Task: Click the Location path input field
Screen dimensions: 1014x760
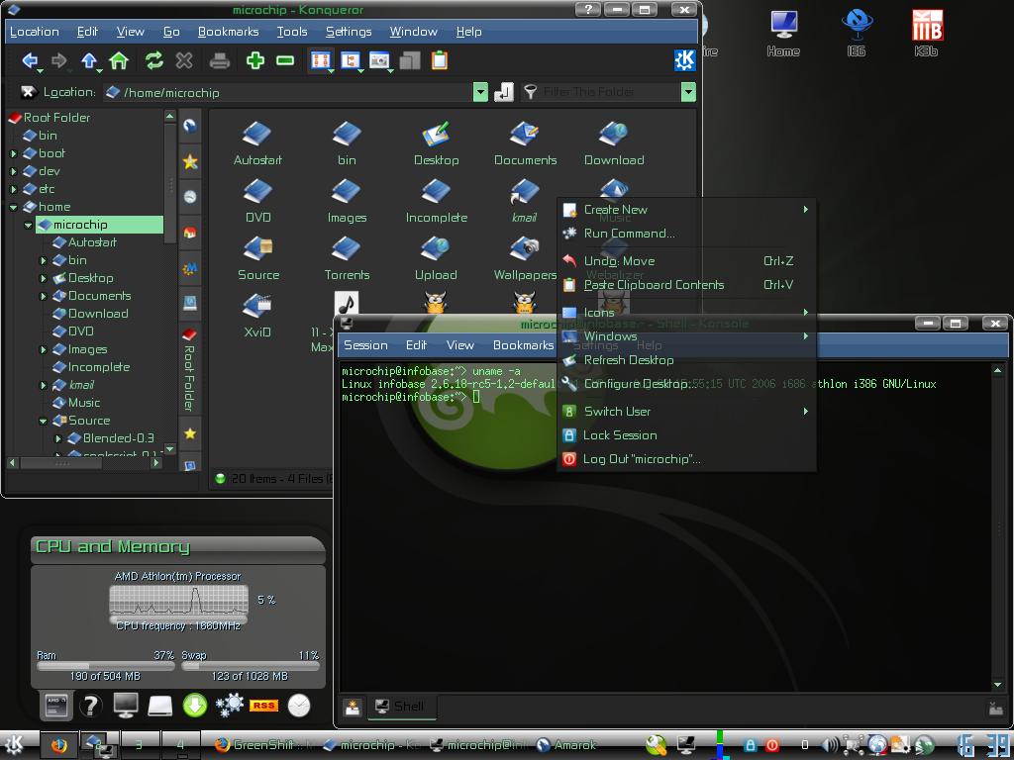Action: point(288,92)
